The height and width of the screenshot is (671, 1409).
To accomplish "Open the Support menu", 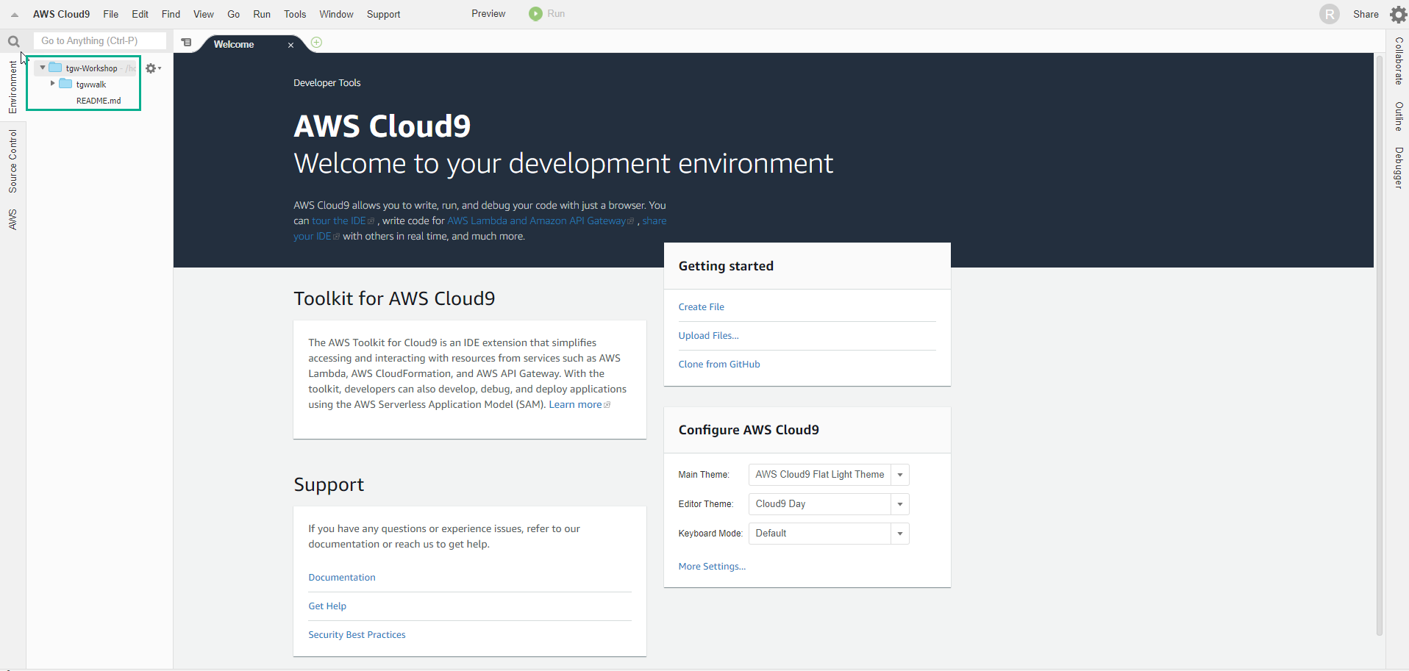I will pyautogui.click(x=384, y=14).
